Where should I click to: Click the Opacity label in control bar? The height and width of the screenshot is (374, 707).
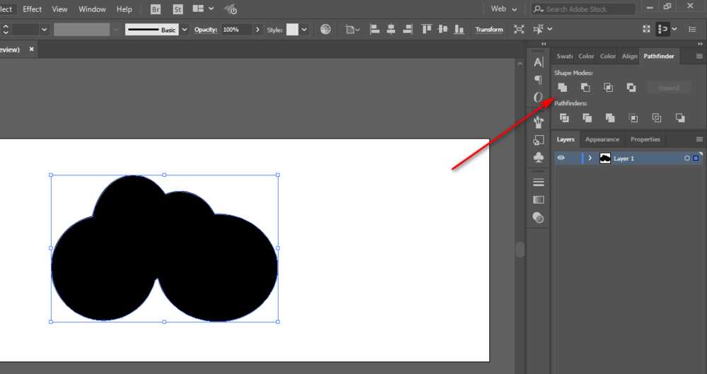[206, 30]
